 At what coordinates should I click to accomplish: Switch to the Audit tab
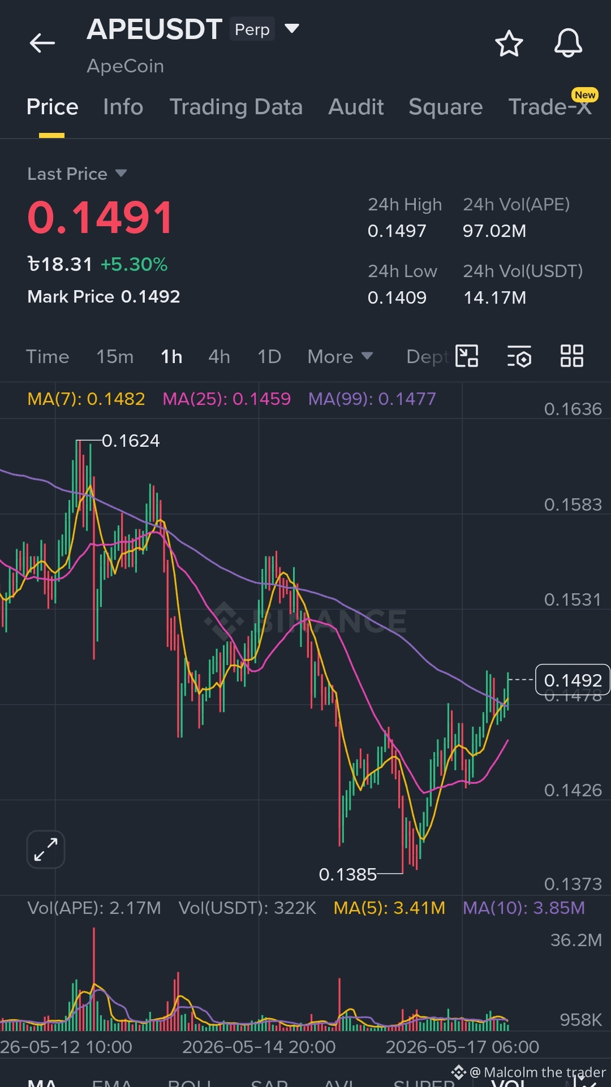356,107
